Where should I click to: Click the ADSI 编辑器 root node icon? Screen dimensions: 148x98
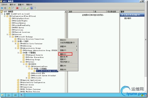click(x=2, y=12)
